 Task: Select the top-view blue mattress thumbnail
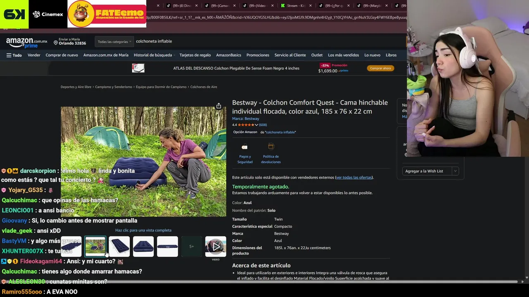[143, 247]
